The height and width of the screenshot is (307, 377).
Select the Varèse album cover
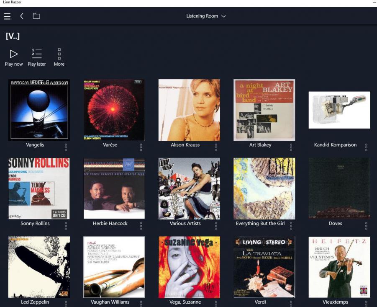pyautogui.click(x=114, y=110)
